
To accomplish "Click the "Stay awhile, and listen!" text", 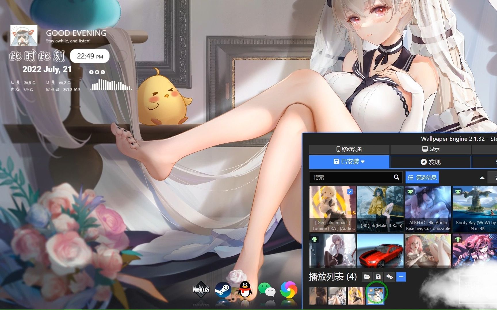I will pyautogui.click(x=68, y=41).
